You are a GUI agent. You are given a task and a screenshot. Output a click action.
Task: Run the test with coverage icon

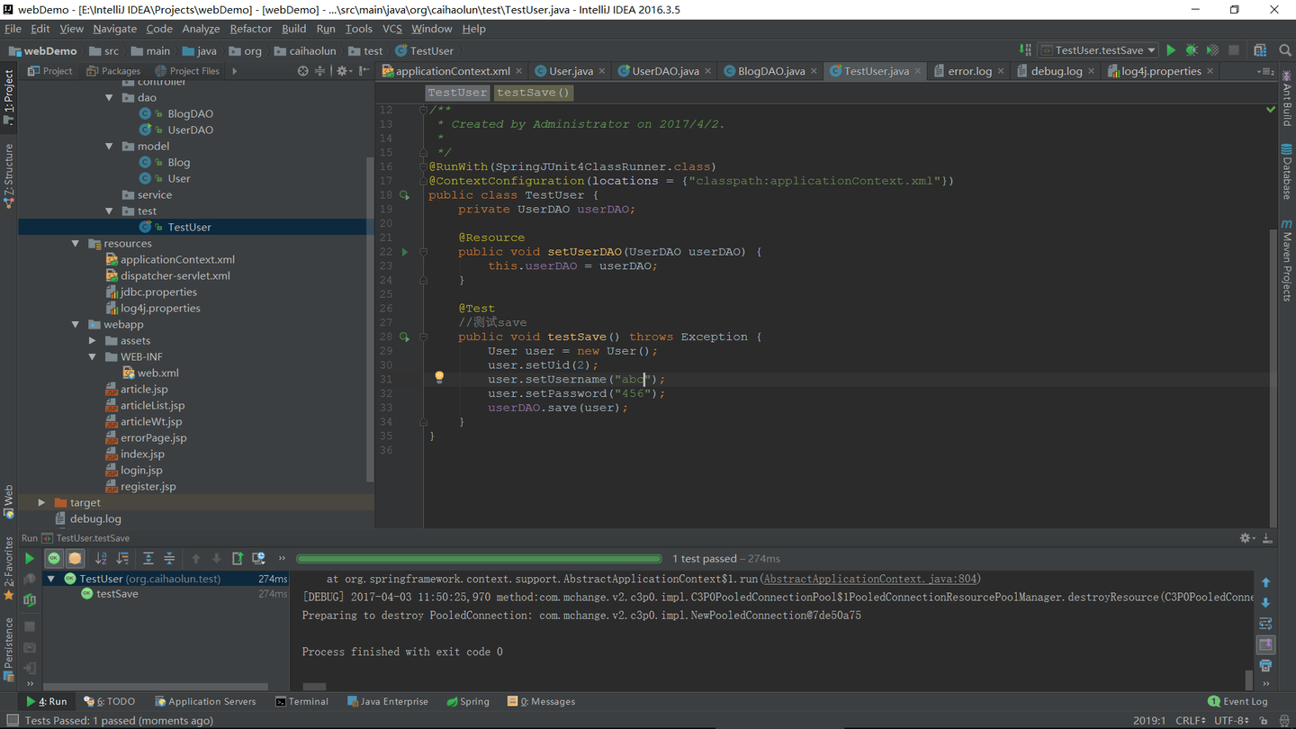1212,50
